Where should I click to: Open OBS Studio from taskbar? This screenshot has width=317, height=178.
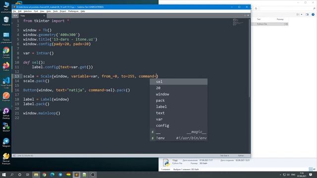pos(93,175)
